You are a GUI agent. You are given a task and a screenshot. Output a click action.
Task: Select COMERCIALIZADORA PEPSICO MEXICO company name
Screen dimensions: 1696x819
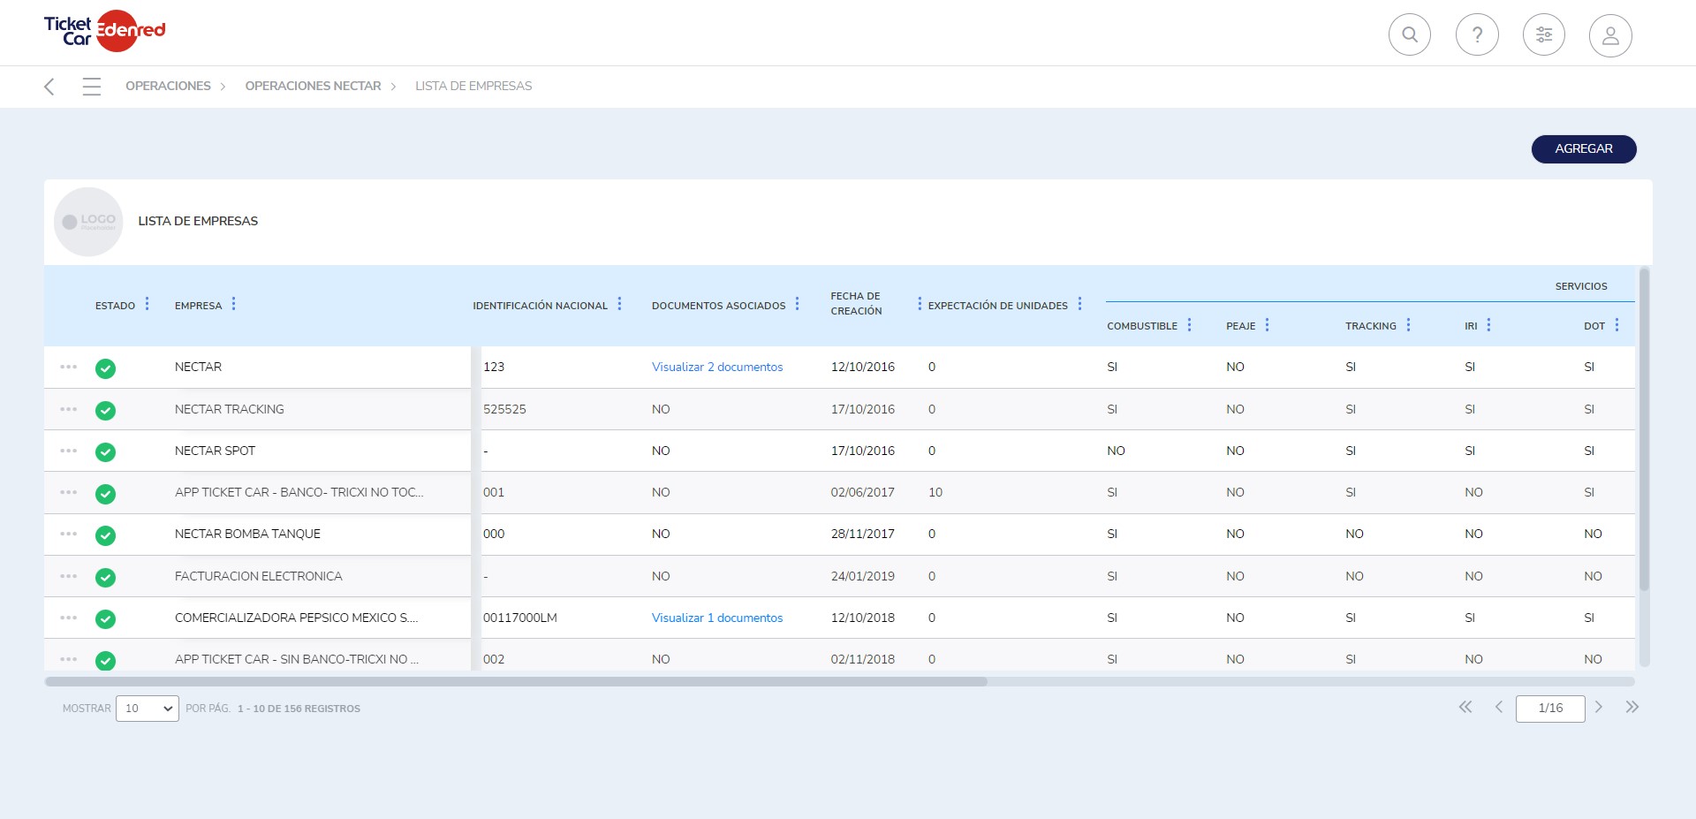[297, 618]
